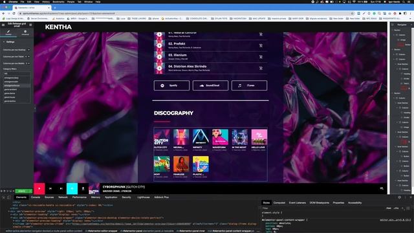
Task: Open the Elementor widgets grid icon
Action: 30,25
